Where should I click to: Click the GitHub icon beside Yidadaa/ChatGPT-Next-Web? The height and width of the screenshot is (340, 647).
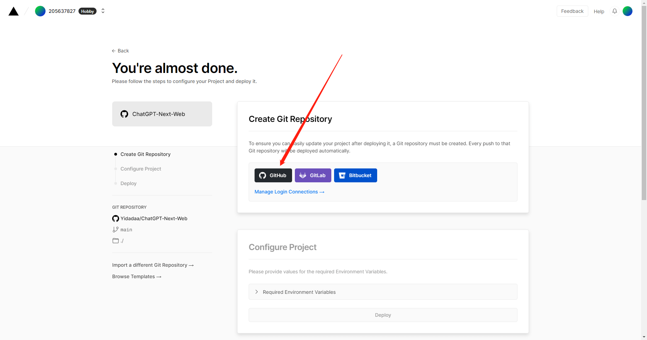116,218
